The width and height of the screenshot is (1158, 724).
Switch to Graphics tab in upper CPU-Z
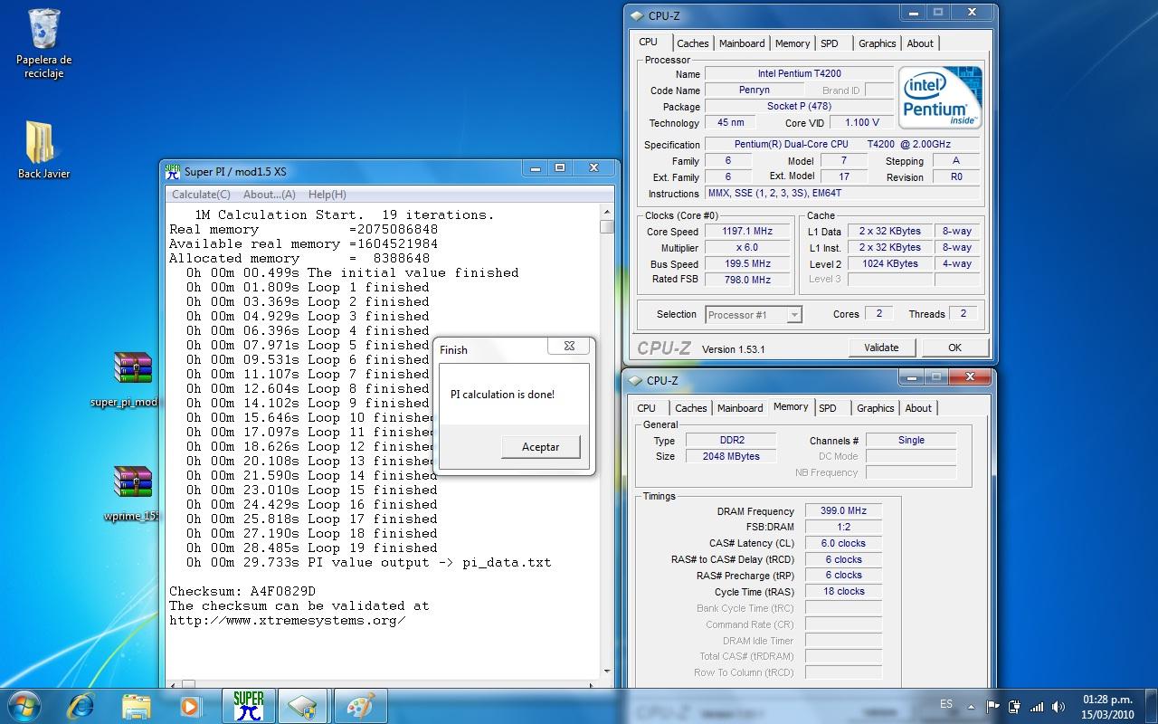[x=878, y=43]
